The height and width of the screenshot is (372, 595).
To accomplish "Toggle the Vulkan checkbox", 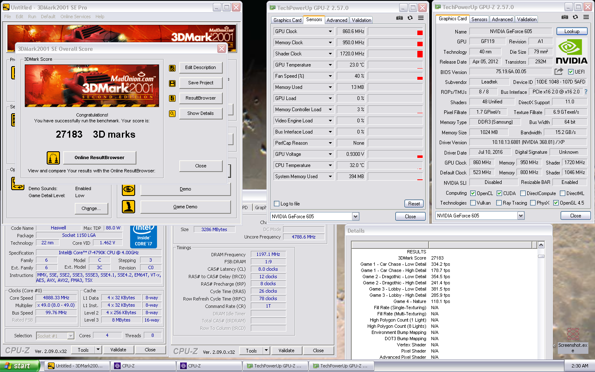I will 473,203.
